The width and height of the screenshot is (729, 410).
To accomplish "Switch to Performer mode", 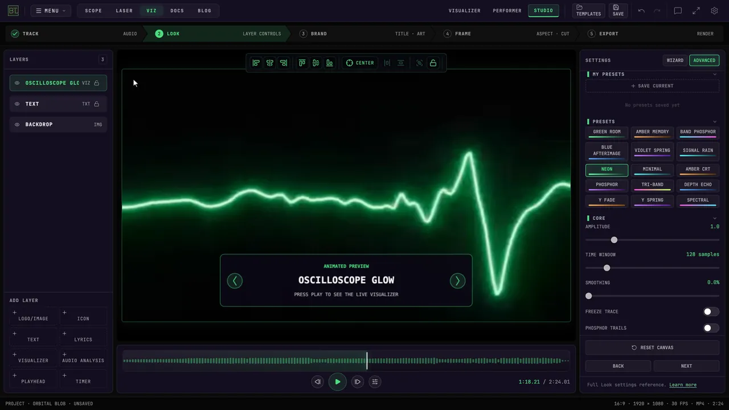I will (507, 11).
